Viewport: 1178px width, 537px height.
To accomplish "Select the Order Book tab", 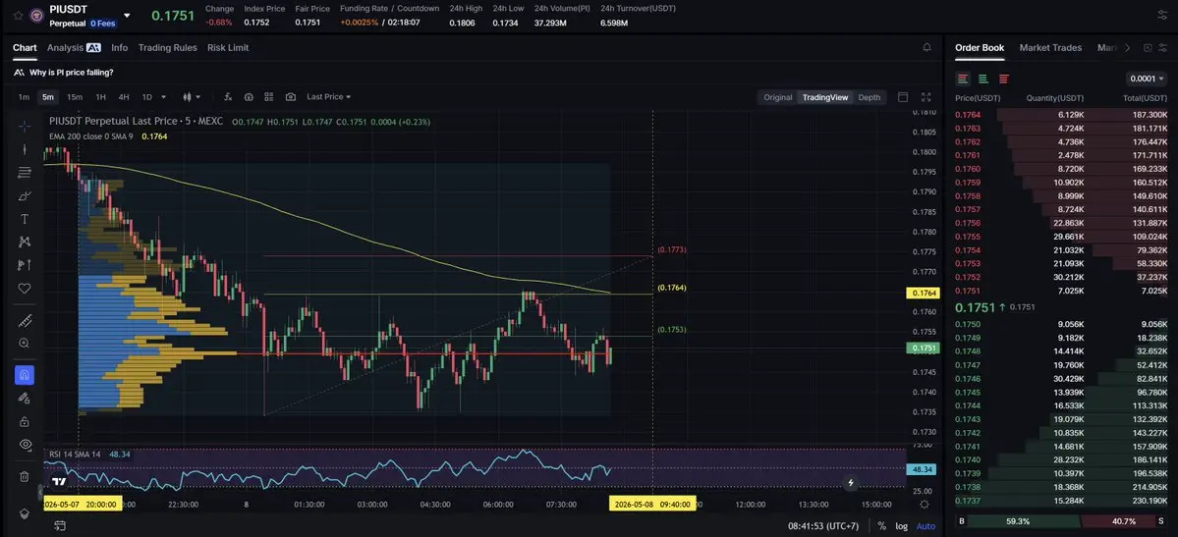I will point(980,47).
